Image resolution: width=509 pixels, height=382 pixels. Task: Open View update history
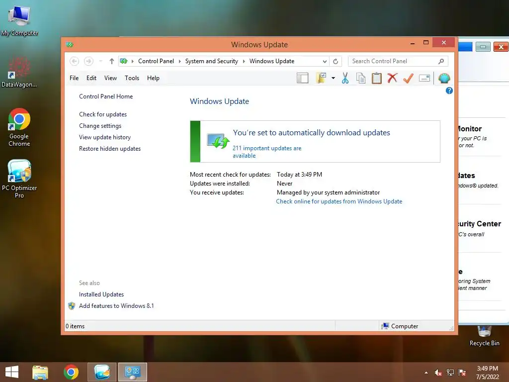(x=105, y=137)
